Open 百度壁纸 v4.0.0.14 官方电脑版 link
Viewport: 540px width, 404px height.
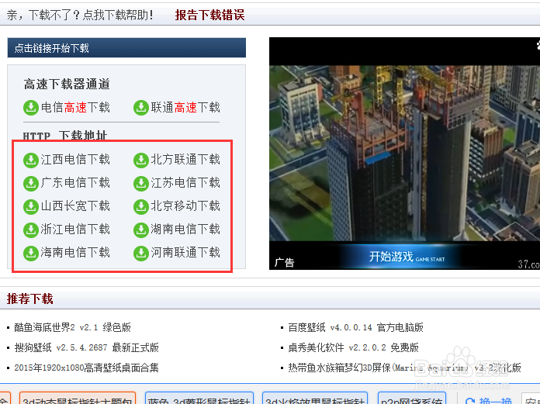(x=356, y=327)
